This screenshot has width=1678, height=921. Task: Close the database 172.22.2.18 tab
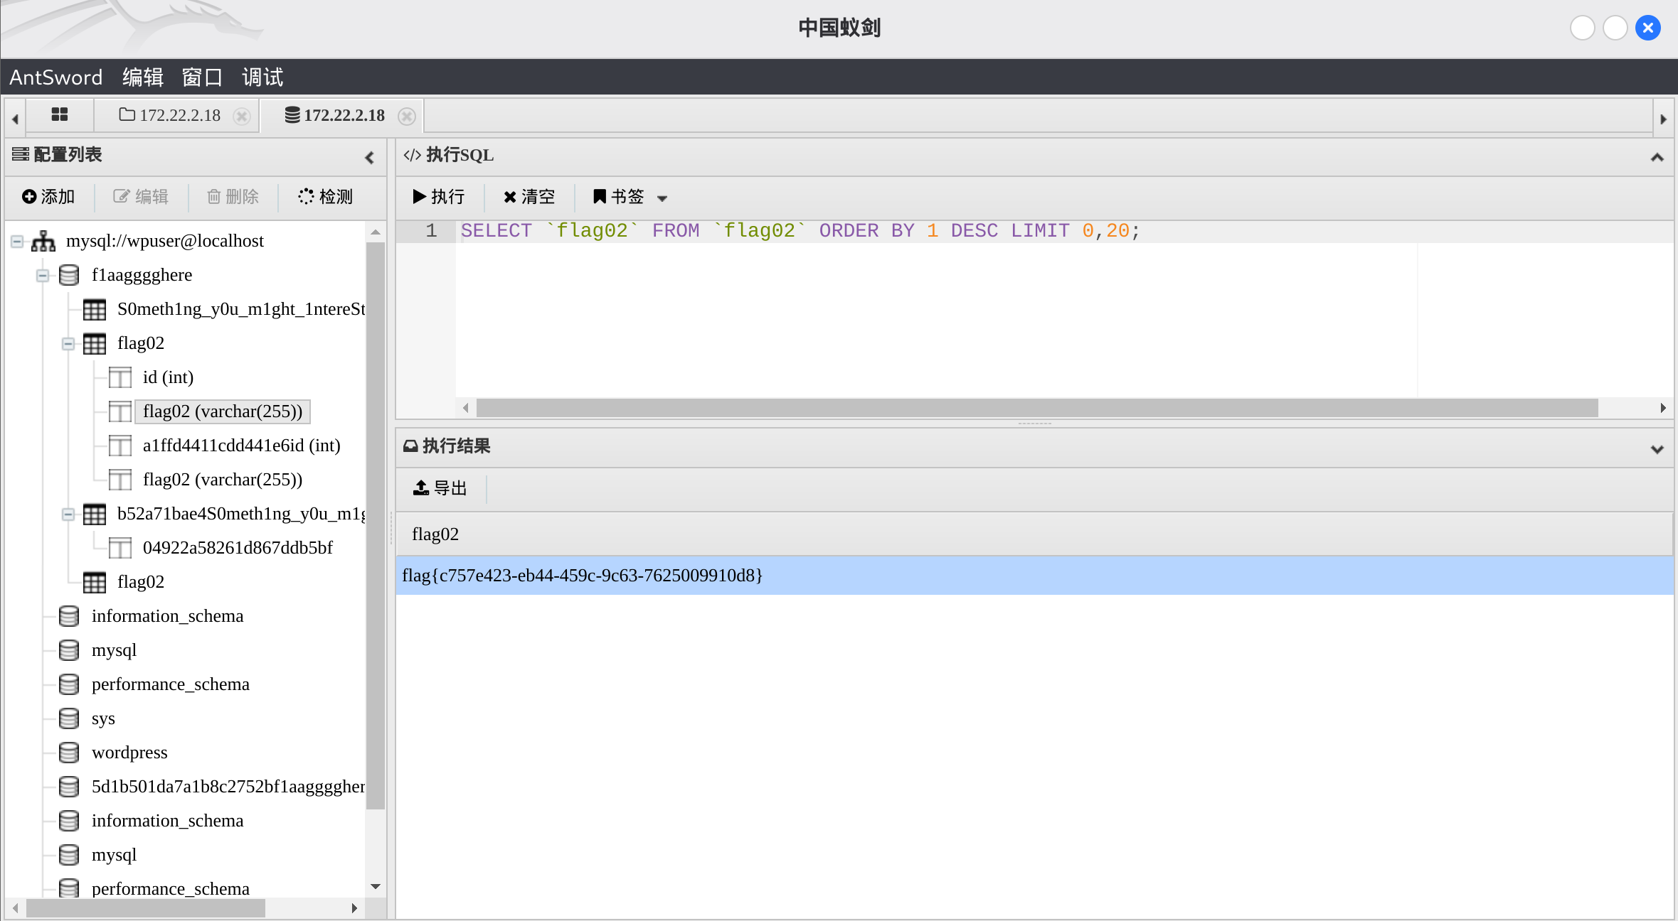pos(406,116)
